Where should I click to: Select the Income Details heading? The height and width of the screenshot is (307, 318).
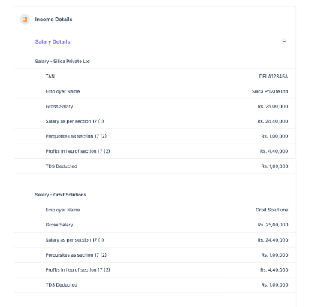tap(53, 20)
